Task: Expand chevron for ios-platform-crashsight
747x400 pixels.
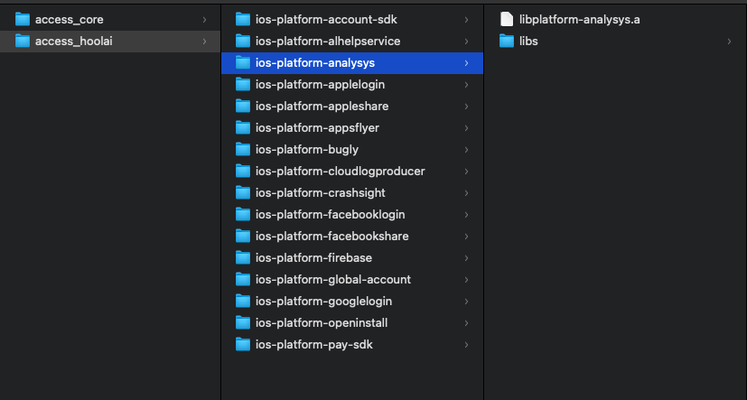Action: pos(466,193)
